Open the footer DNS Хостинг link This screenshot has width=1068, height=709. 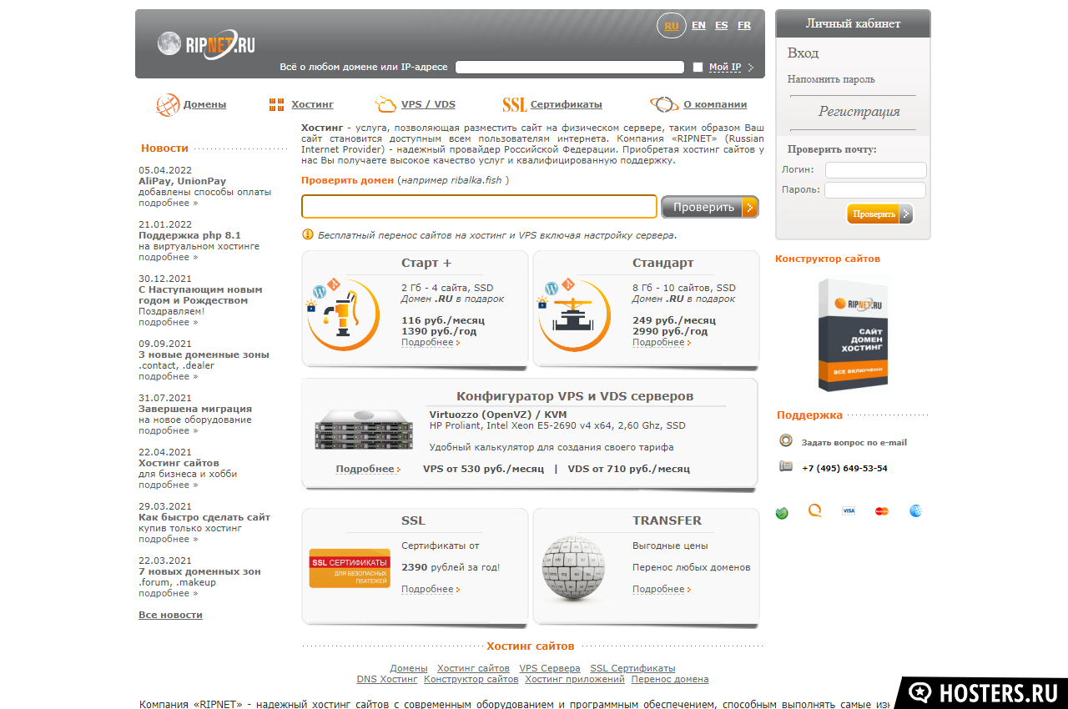pyautogui.click(x=387, y=679)
